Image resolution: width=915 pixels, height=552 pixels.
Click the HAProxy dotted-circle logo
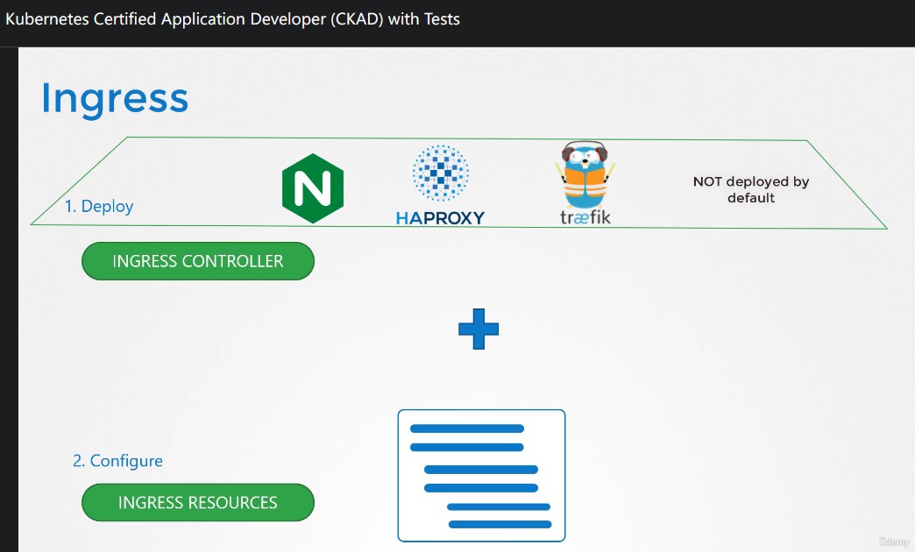441,173
